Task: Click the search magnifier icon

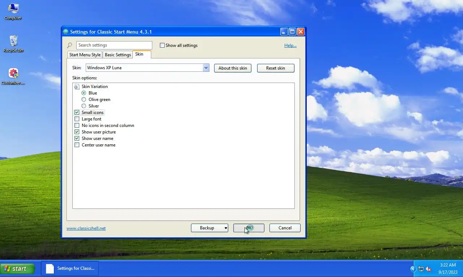Action: point(69,45)
